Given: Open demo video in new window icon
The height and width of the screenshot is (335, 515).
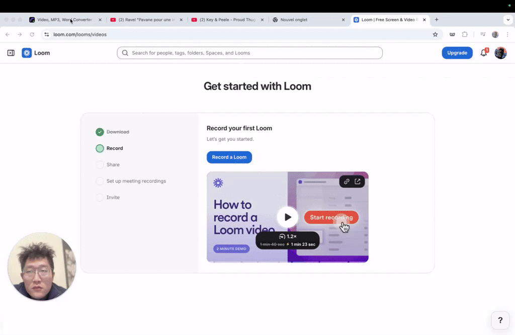Looking at the screenshot, I should pyautogui.click(x=358, y=181).
